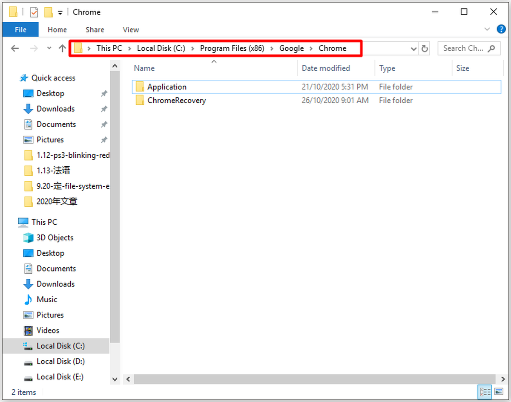This screenshot has height=402, width=511.
Task: Click the ChromeRecovery folder icon
Action: click(140, 101)
